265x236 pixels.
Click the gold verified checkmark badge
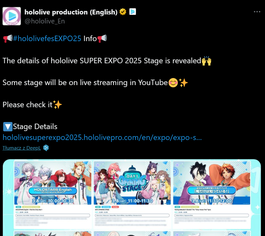pos(123,12)
